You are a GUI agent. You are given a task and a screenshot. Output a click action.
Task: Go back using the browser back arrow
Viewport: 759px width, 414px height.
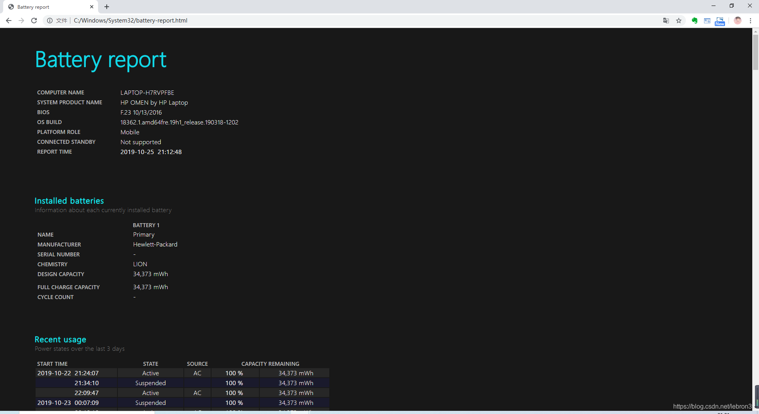point(9,21)
